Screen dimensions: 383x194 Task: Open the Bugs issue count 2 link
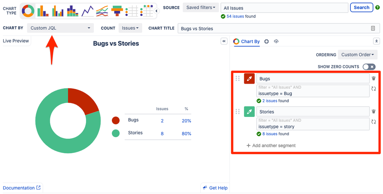pos(162,121)
